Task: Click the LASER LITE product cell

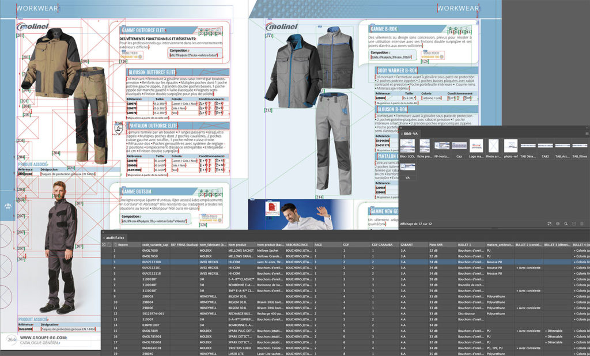Action: pyautogui.click(x=241, y=354)
